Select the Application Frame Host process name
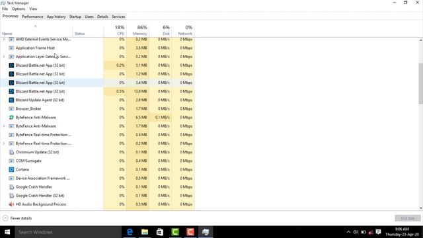Viewport: 423px width, 238px height. tap(35, 48)
